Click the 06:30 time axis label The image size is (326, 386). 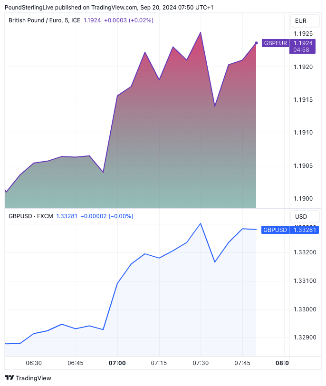[34, 363]
